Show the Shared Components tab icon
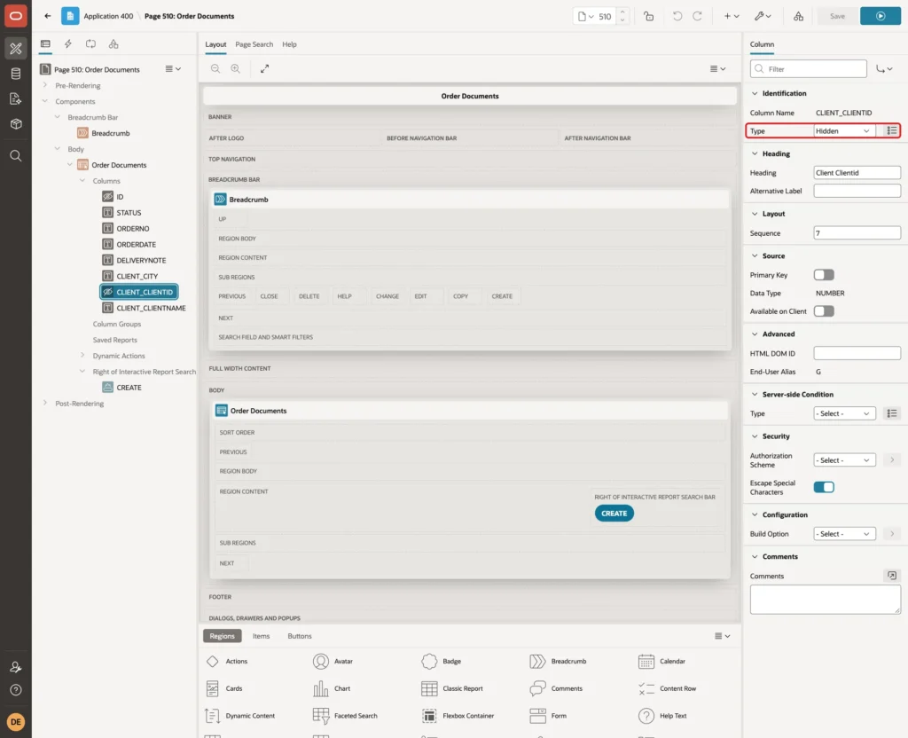 [113, 43]
